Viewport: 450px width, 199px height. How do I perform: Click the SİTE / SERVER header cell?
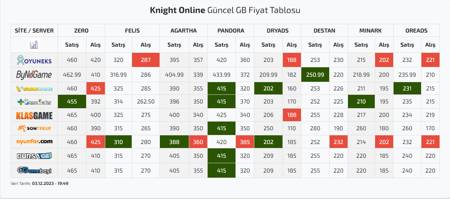pyautogui.click(x=34, y=31)
